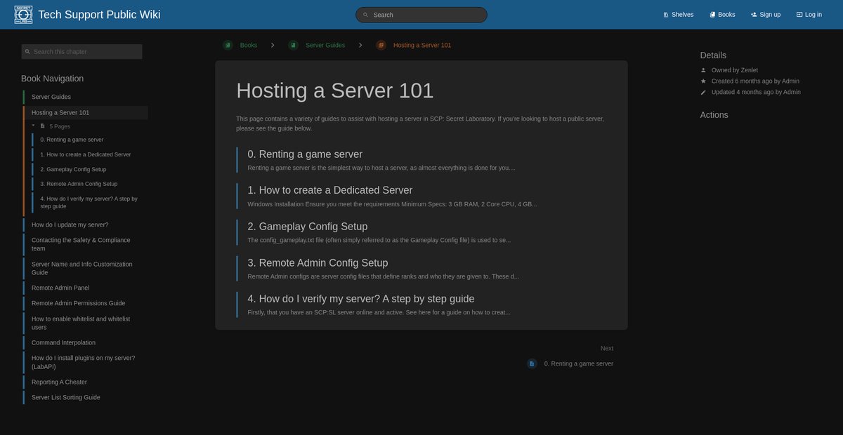Open 2. Gameplay Config Setup heading
Viewport: 843px width, 435px height.
[308, 227]
